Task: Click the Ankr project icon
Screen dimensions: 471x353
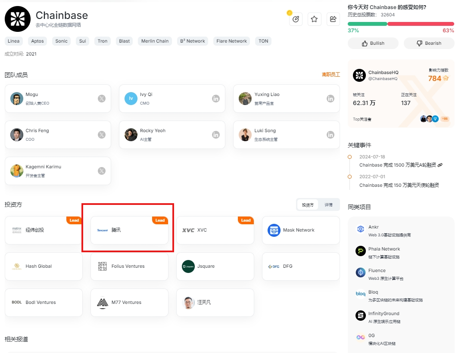Action: tap(360, 229)
